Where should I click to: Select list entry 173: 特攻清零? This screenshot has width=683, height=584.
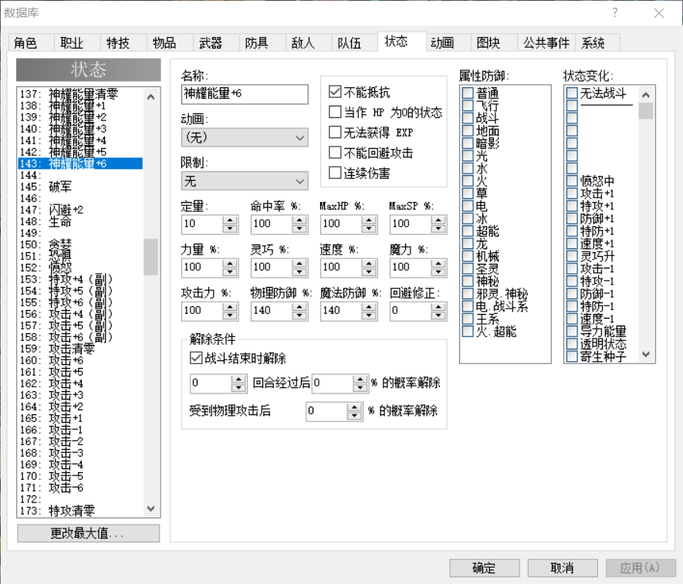pyautogui.click(x=80, y=511)
